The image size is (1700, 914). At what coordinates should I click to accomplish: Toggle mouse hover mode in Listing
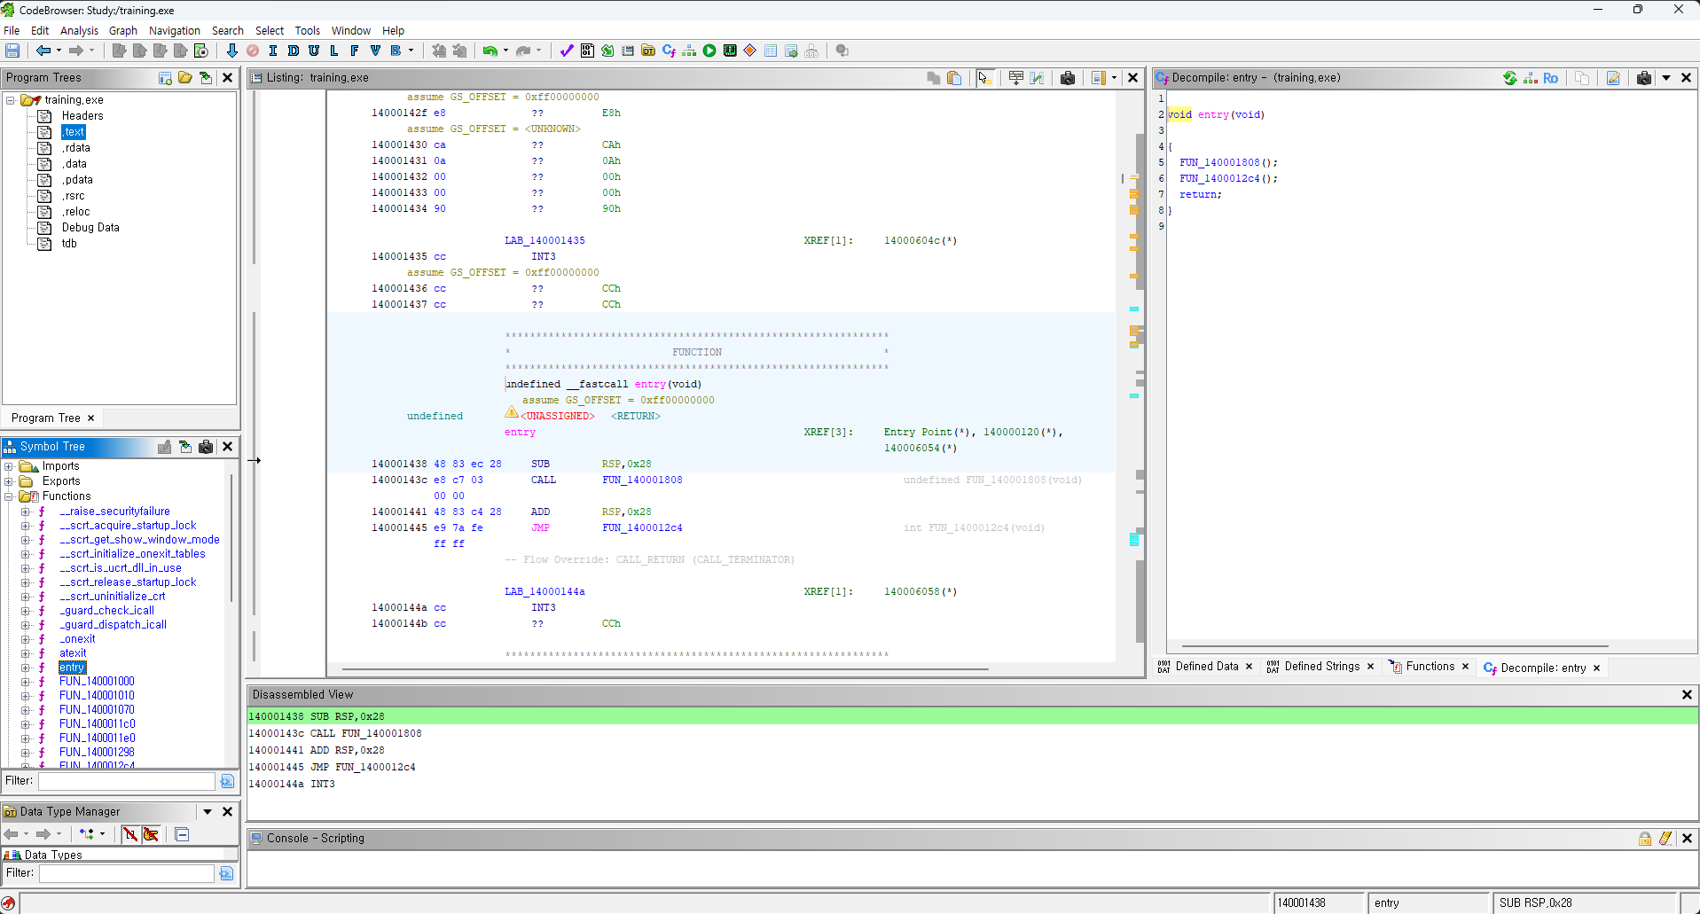pyautogui.click(x=983, y=78)
